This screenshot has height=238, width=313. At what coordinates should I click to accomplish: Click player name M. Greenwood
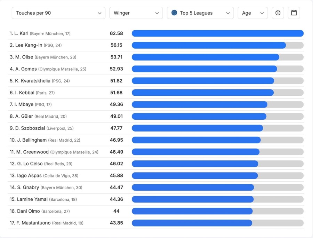pos(32,152)
